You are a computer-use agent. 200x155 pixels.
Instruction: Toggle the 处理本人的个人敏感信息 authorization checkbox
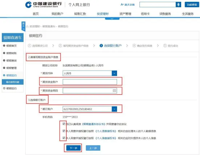64,131
